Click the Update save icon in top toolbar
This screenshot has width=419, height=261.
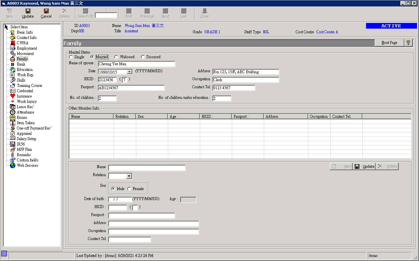pyautogui.click(x=28, y=11)
